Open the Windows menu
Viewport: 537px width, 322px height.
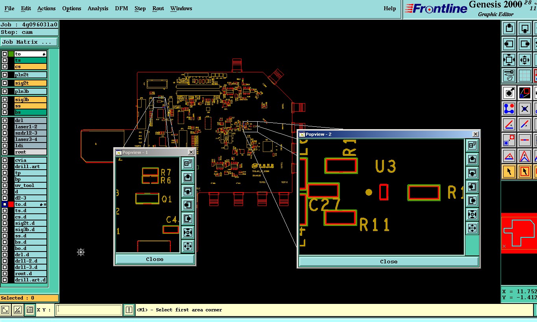[x=181, y=8]
